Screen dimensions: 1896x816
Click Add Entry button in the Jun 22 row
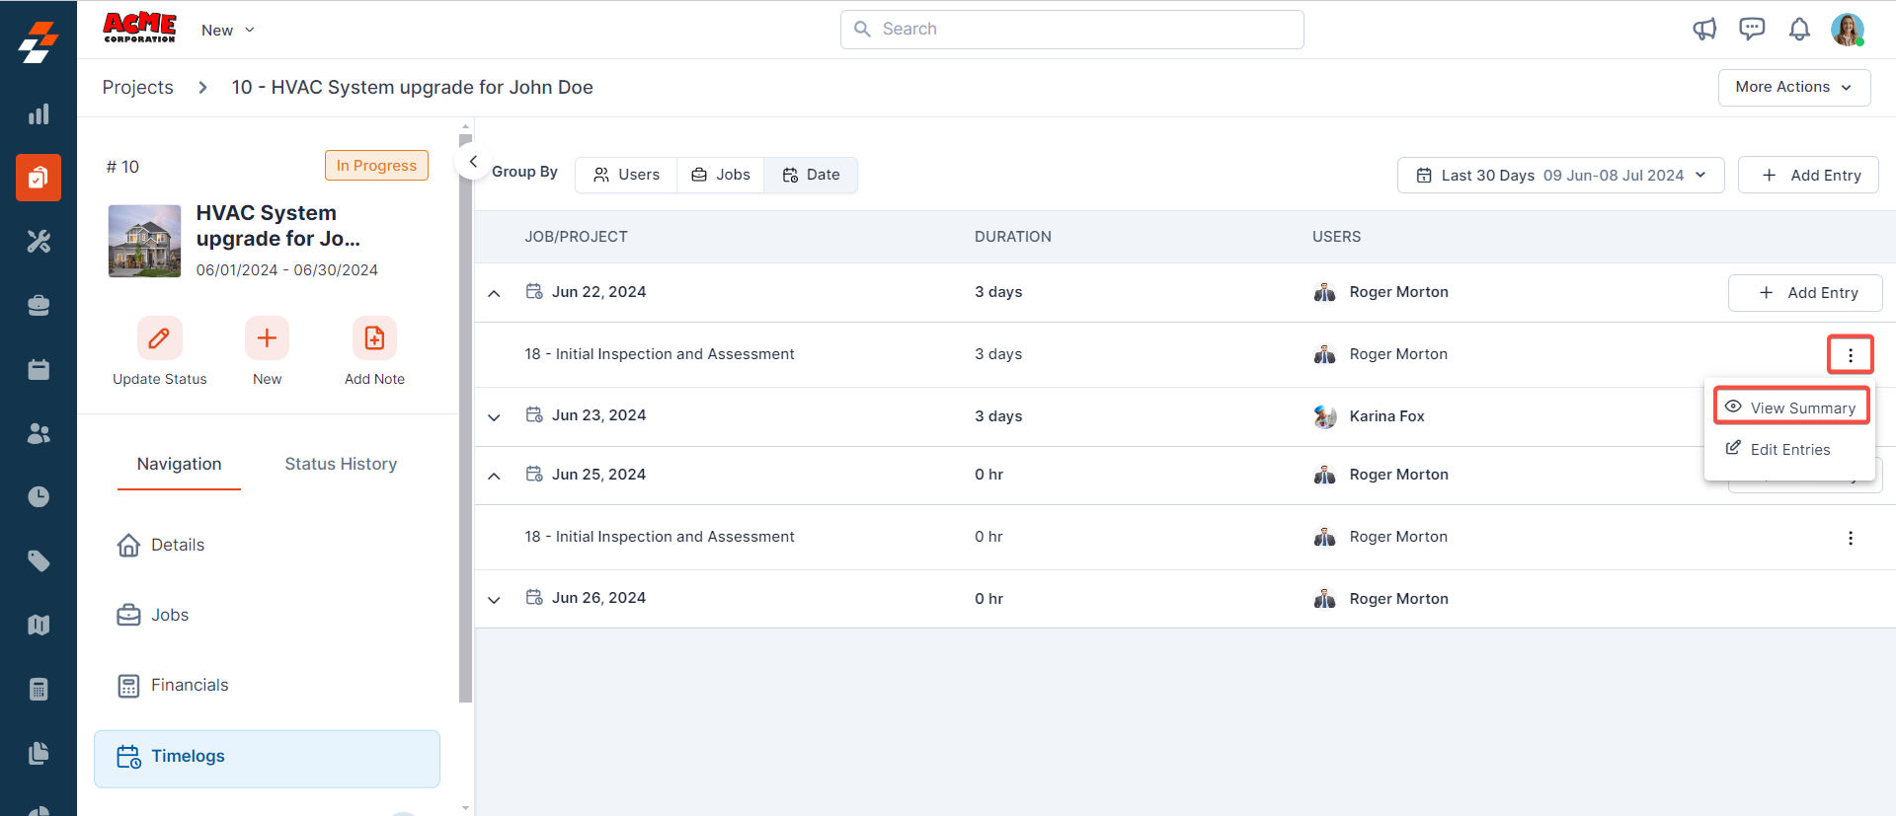[x=1804, y=293]
